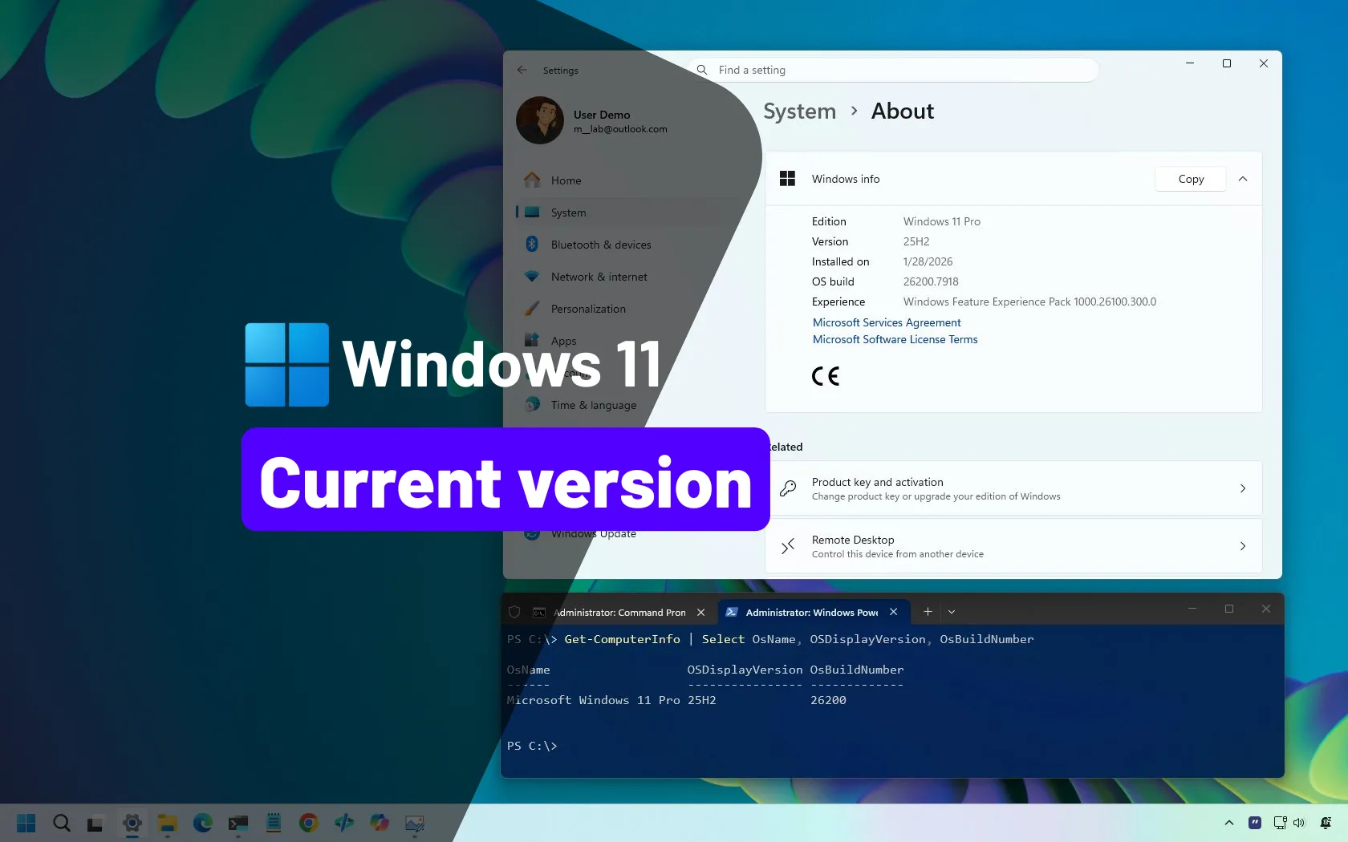Open Microsoft Edge from taskbar

[203, 823]
